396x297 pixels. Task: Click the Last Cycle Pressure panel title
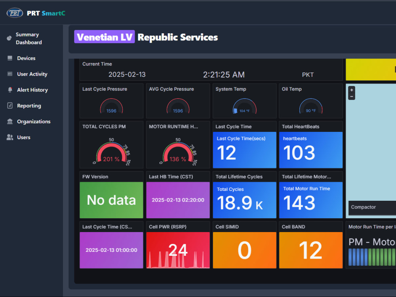tap(105, 89)
